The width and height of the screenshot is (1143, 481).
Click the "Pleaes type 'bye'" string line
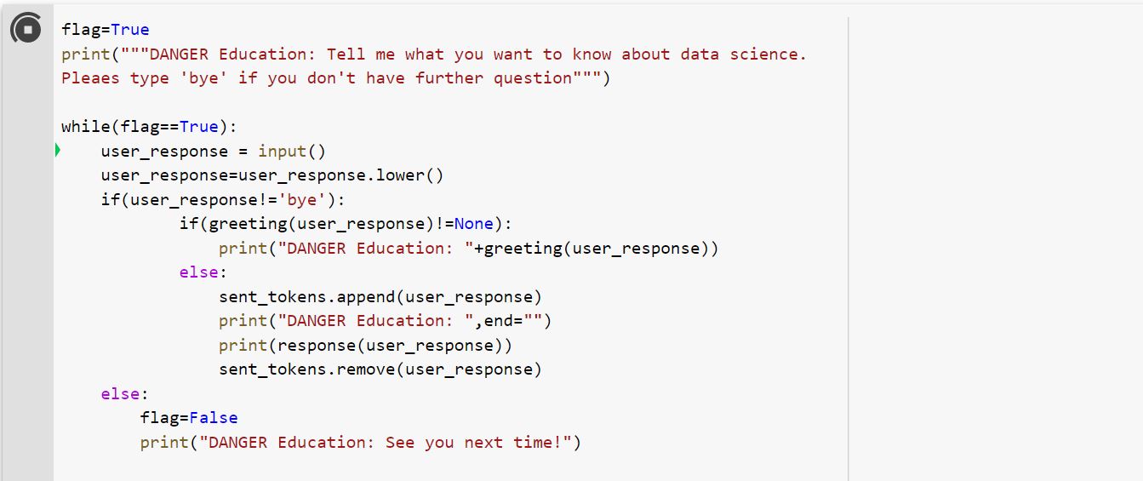[x=336, y=78]
